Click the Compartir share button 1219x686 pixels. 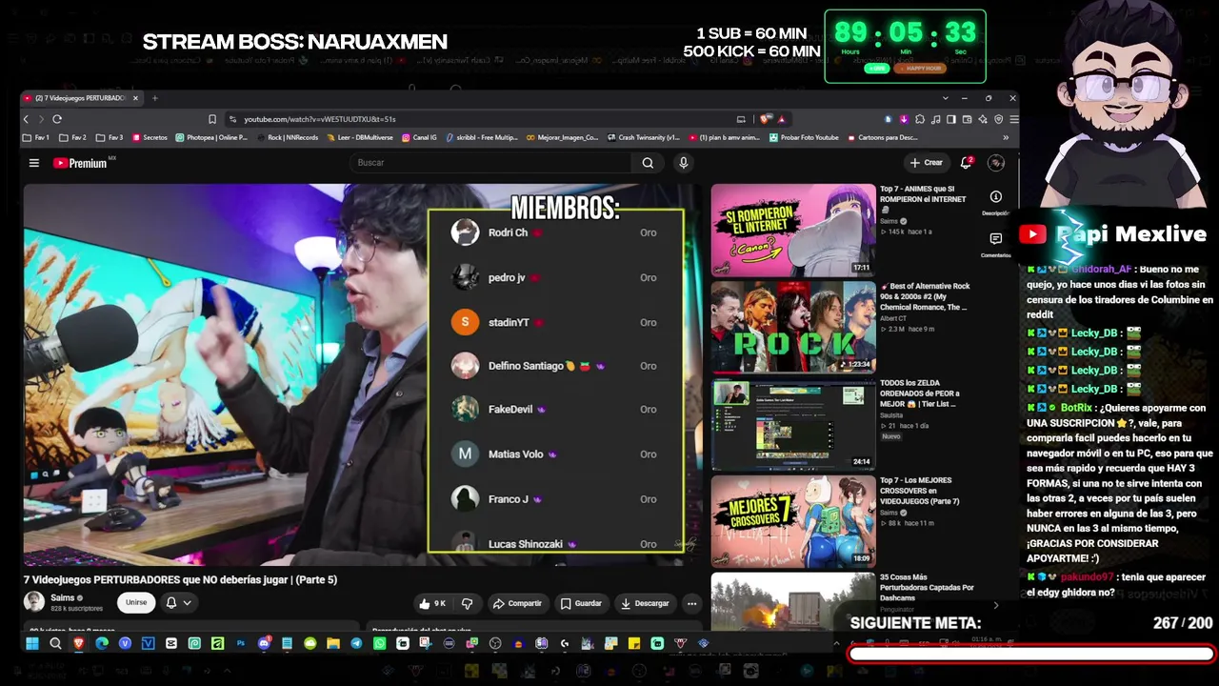click(x=517, y=603)
